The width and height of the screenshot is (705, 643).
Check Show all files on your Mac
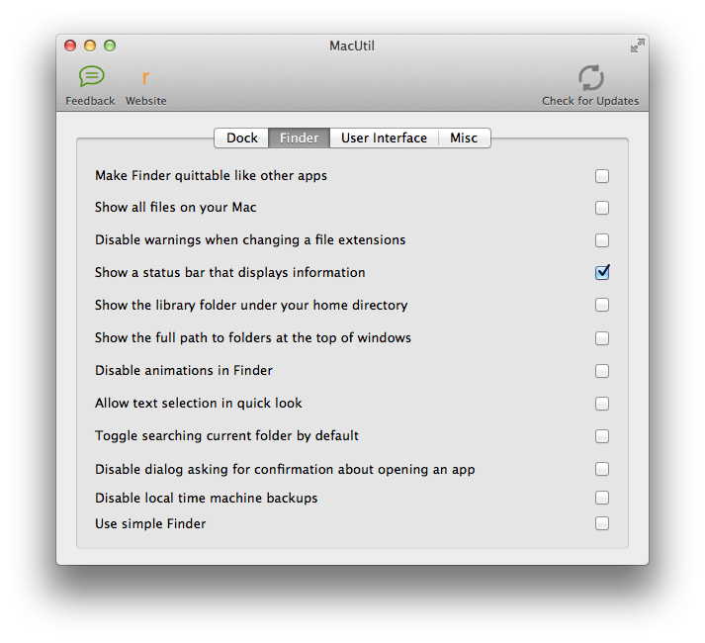[x=602, y=208]
